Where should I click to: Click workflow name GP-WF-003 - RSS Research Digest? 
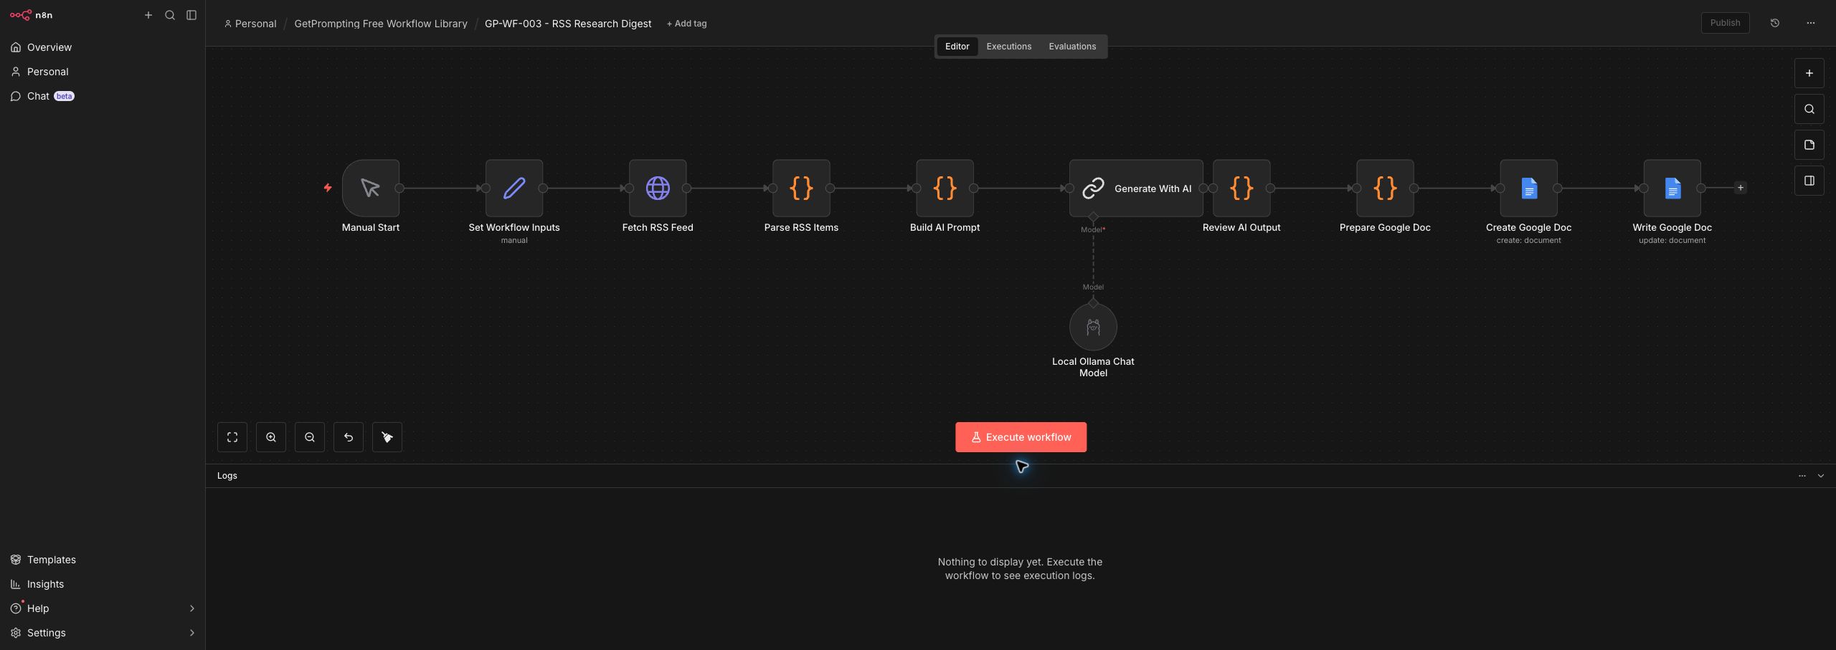(x=568, y=24)
